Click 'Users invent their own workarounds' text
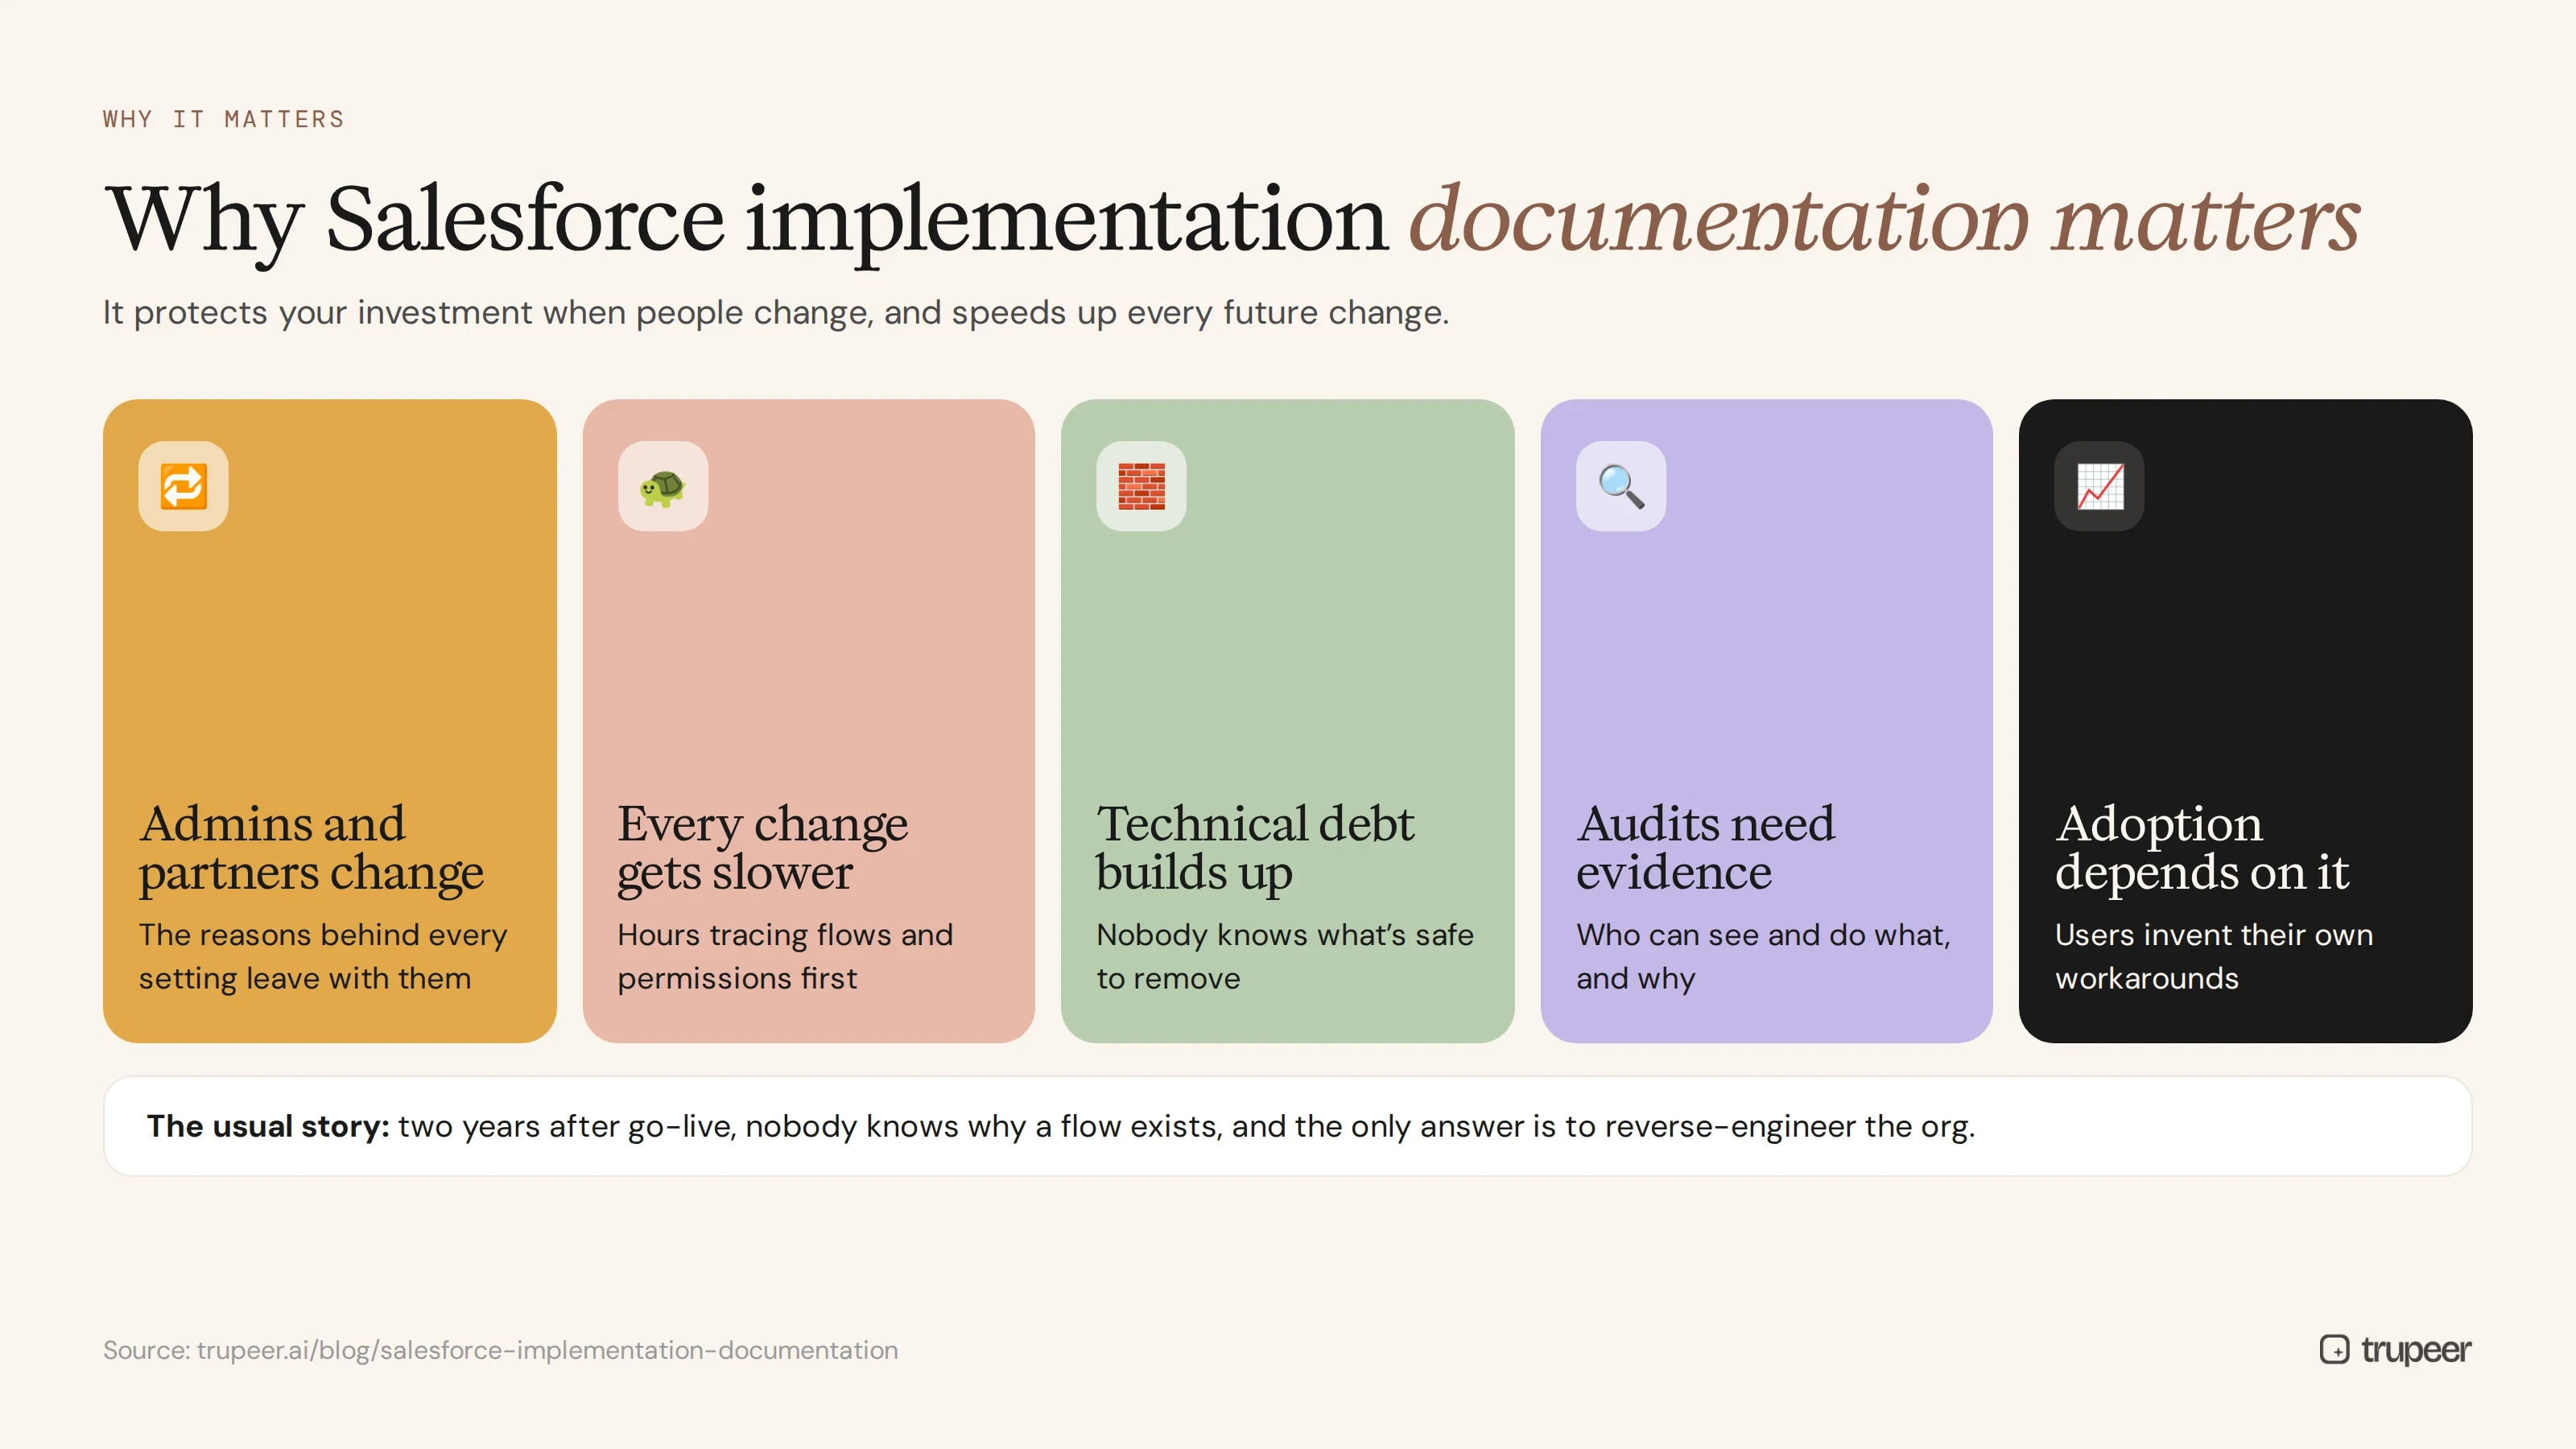Viewport: 2576px width, 1449px height. (x=2214, y=956)
